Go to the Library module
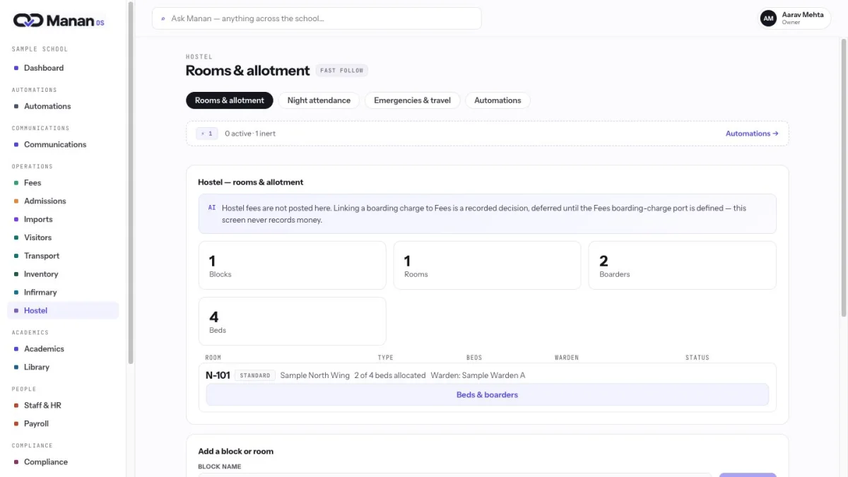 [63, 367]
